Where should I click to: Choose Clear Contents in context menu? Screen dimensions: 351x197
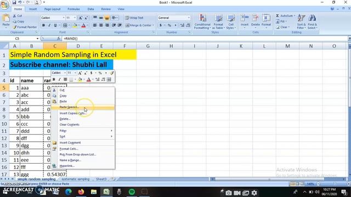coord(83,125)
